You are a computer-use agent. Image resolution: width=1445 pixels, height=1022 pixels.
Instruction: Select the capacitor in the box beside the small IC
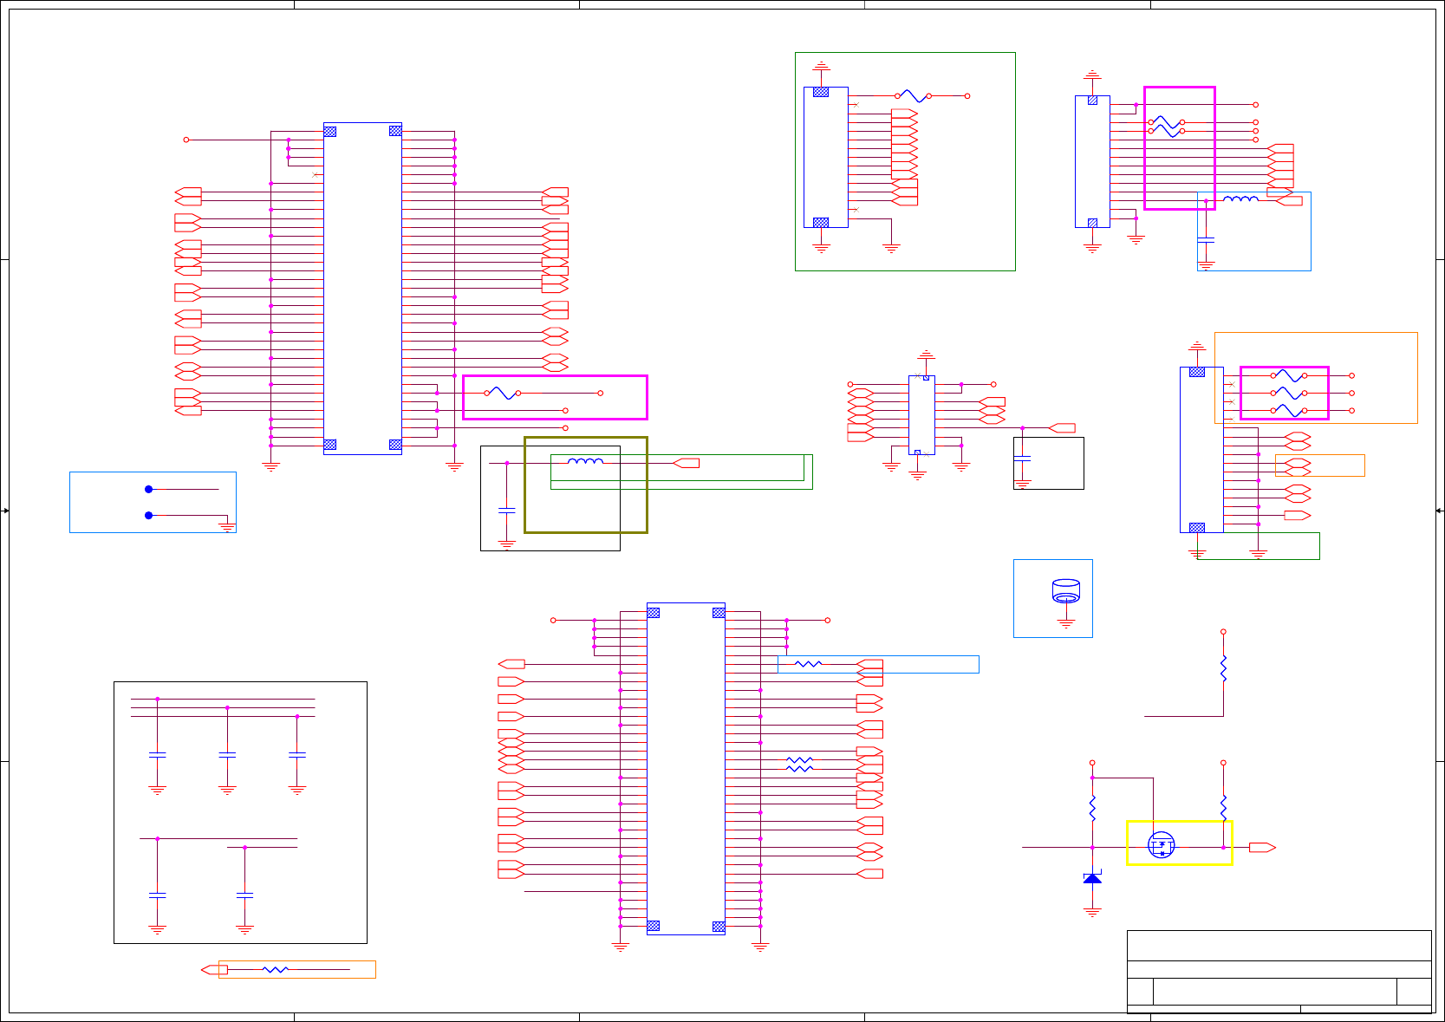tap(1022, 458)
